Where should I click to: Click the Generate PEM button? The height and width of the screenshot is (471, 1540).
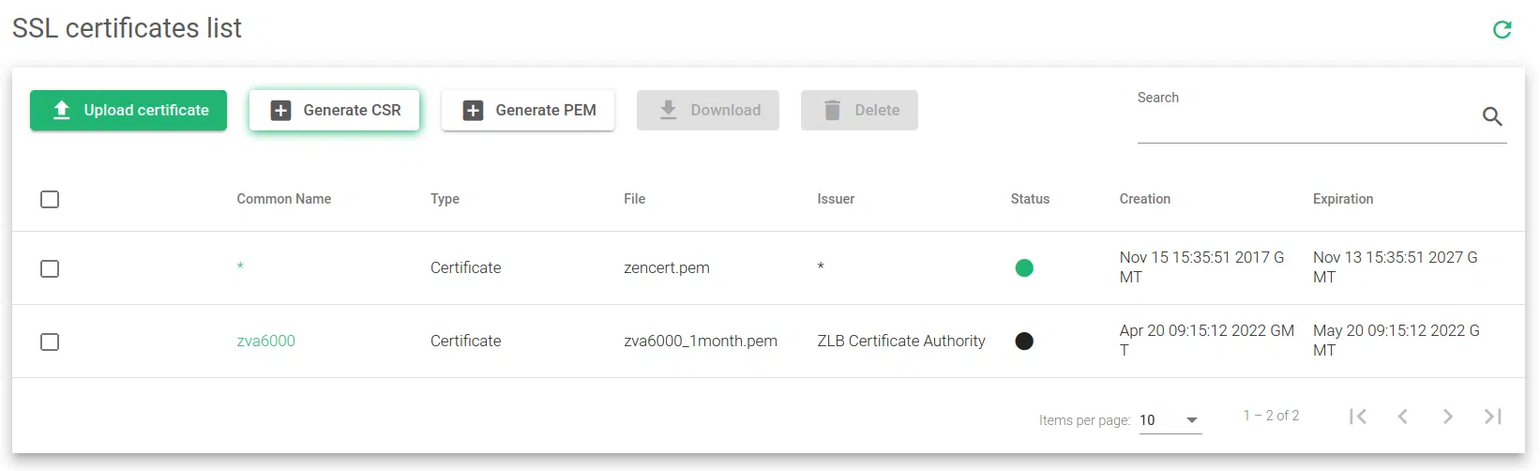coord(528,111)
